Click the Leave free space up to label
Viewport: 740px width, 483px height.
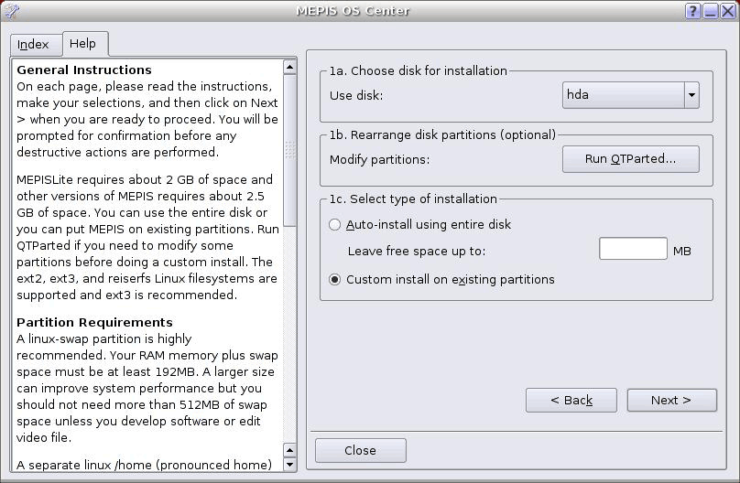pos(417,252)
